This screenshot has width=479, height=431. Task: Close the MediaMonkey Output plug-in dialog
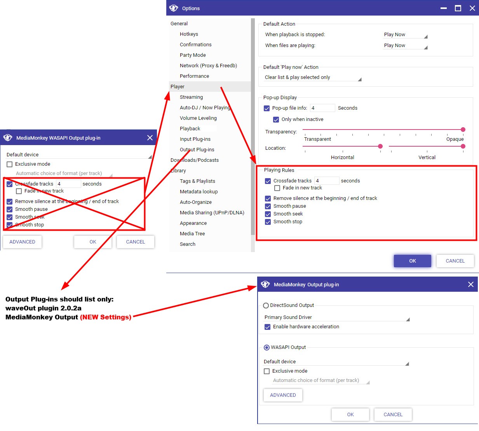tap(470, 284)
